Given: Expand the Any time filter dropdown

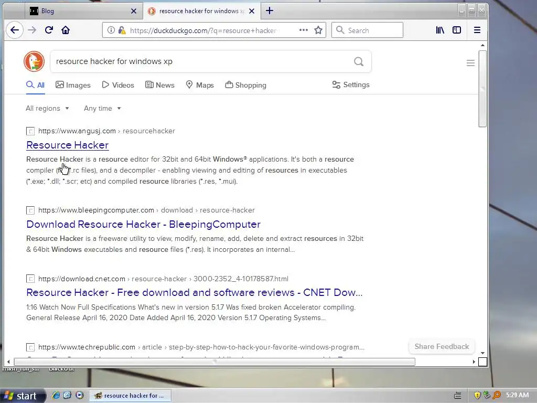Looking at the screenshot, I should [x=102, y=108].
